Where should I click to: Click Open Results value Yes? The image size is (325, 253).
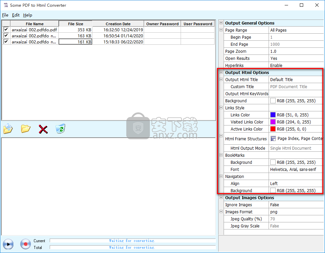pyautogui.click(x=296, y=58)
